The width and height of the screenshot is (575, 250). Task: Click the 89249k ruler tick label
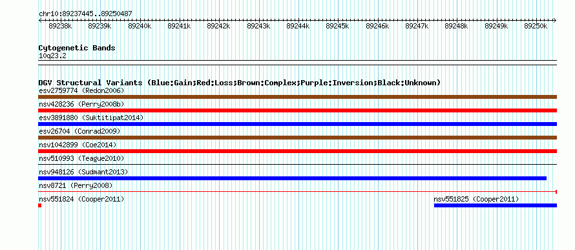point(496,26)
